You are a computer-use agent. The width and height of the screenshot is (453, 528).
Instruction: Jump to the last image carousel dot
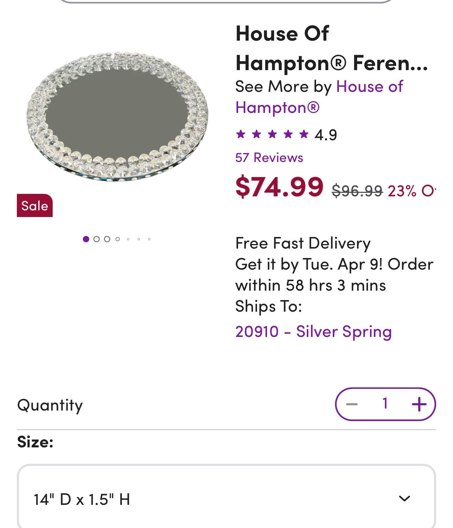pyautogui.click(x=149, y=239)
